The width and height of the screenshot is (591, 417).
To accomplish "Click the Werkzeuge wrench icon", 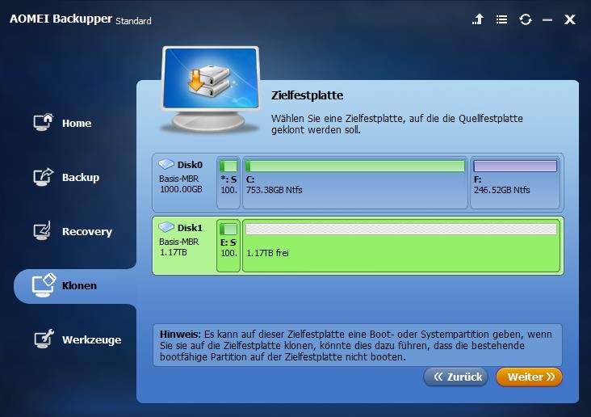I will point(44,339).
